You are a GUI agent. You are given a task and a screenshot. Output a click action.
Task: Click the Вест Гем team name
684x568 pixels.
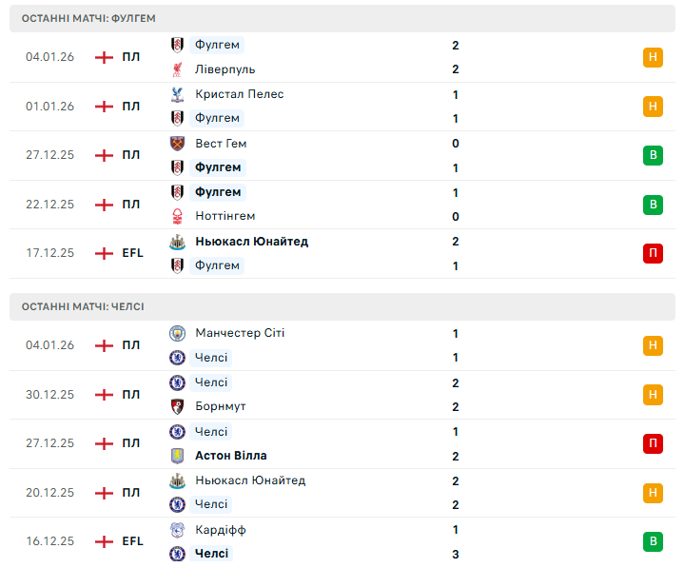click(221, 144)
